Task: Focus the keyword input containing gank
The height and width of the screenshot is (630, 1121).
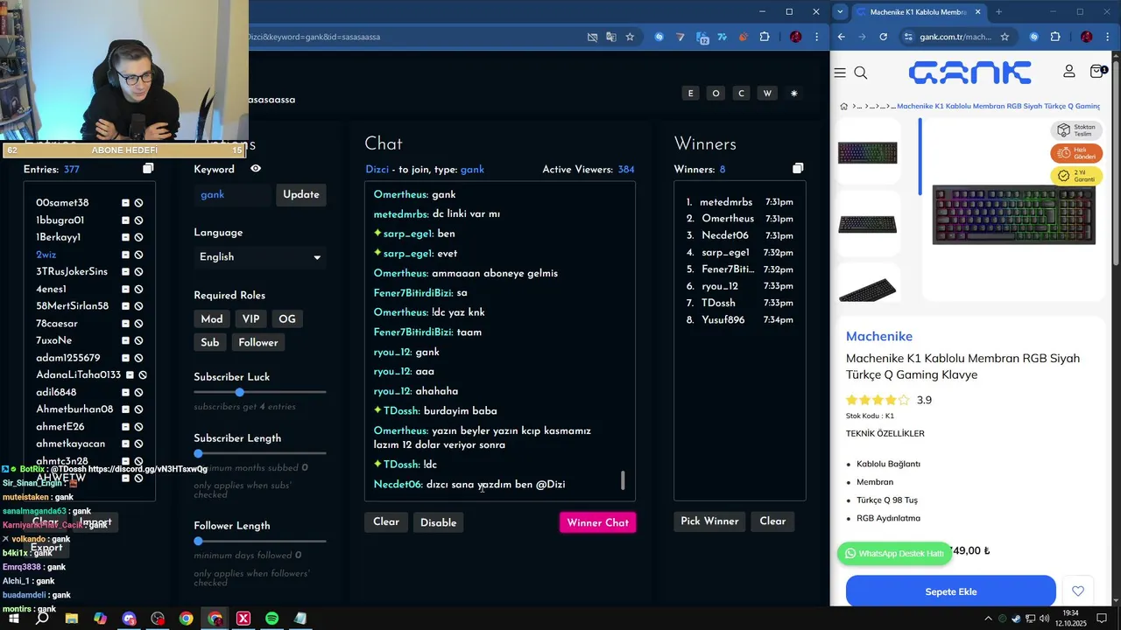Action: click(x=232, y=195)
